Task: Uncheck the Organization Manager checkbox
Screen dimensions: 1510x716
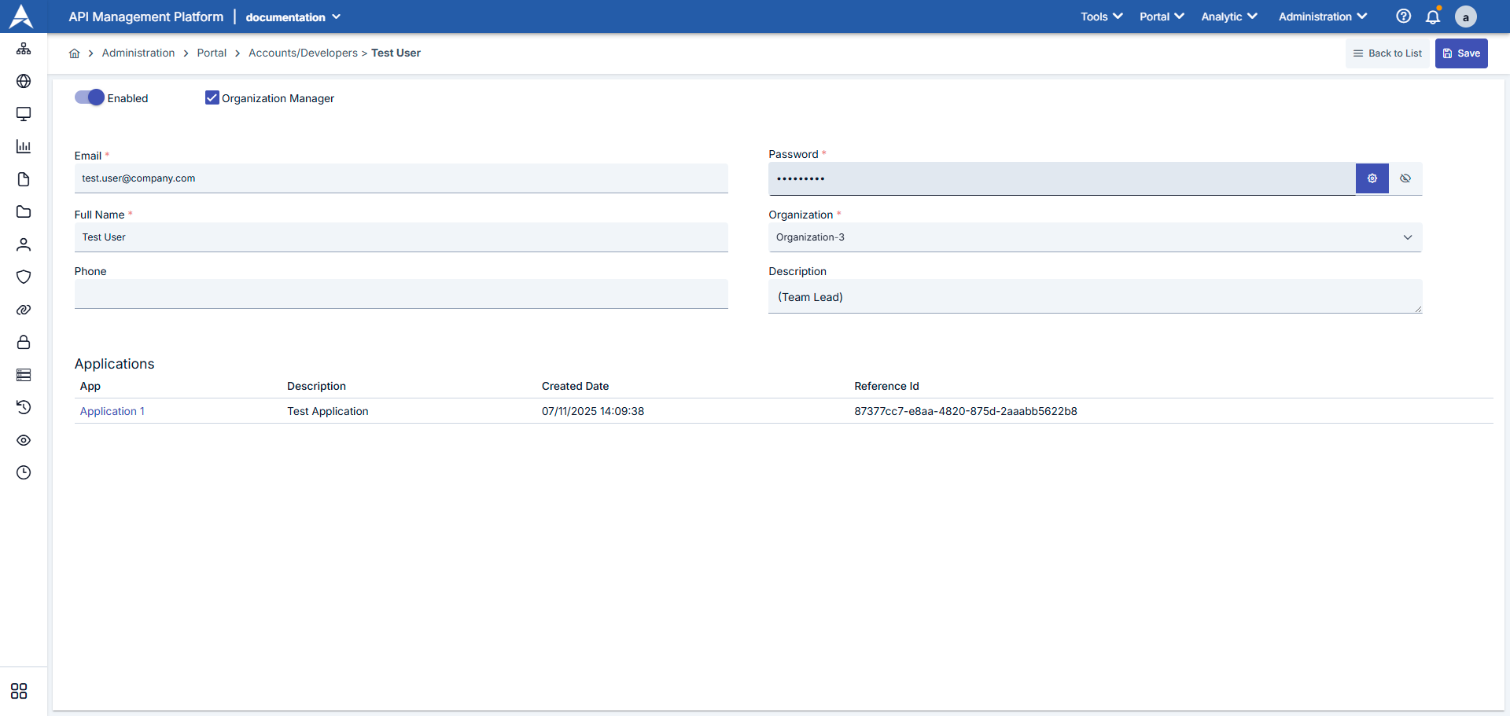Action: (x=211, y=97)
